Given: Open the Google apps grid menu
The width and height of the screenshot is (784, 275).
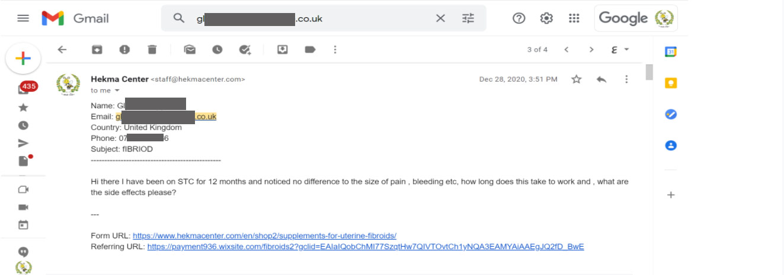Looking at the screenshot, I should tap(574, 18).
